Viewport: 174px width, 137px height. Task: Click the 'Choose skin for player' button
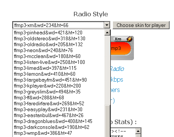pyautogui.click(x=141, y=25)
